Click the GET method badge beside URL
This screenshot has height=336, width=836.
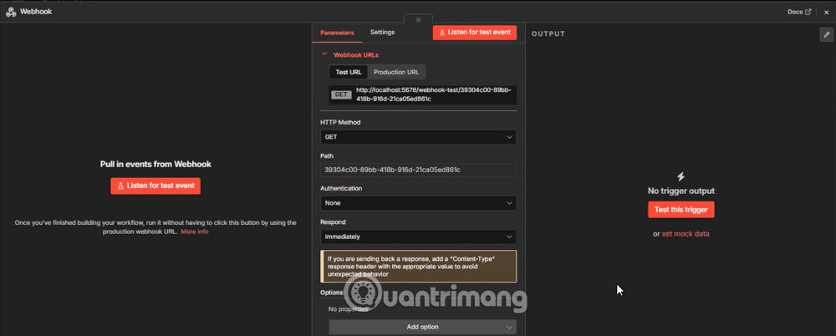[341, 94]
